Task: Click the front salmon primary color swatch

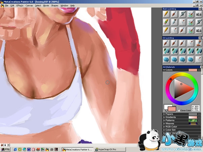Action: [172, 109]
